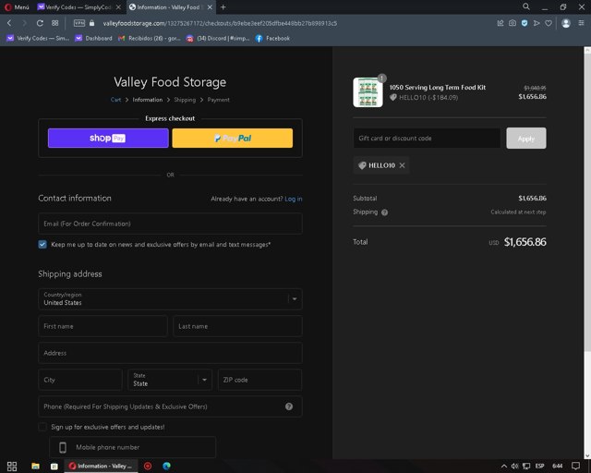This screenshot has height=473, width=591.
Task: Click the ESP language indicator
Action: click(539, 467)
